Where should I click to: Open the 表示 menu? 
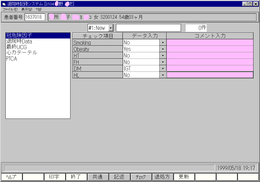point(26,9)
